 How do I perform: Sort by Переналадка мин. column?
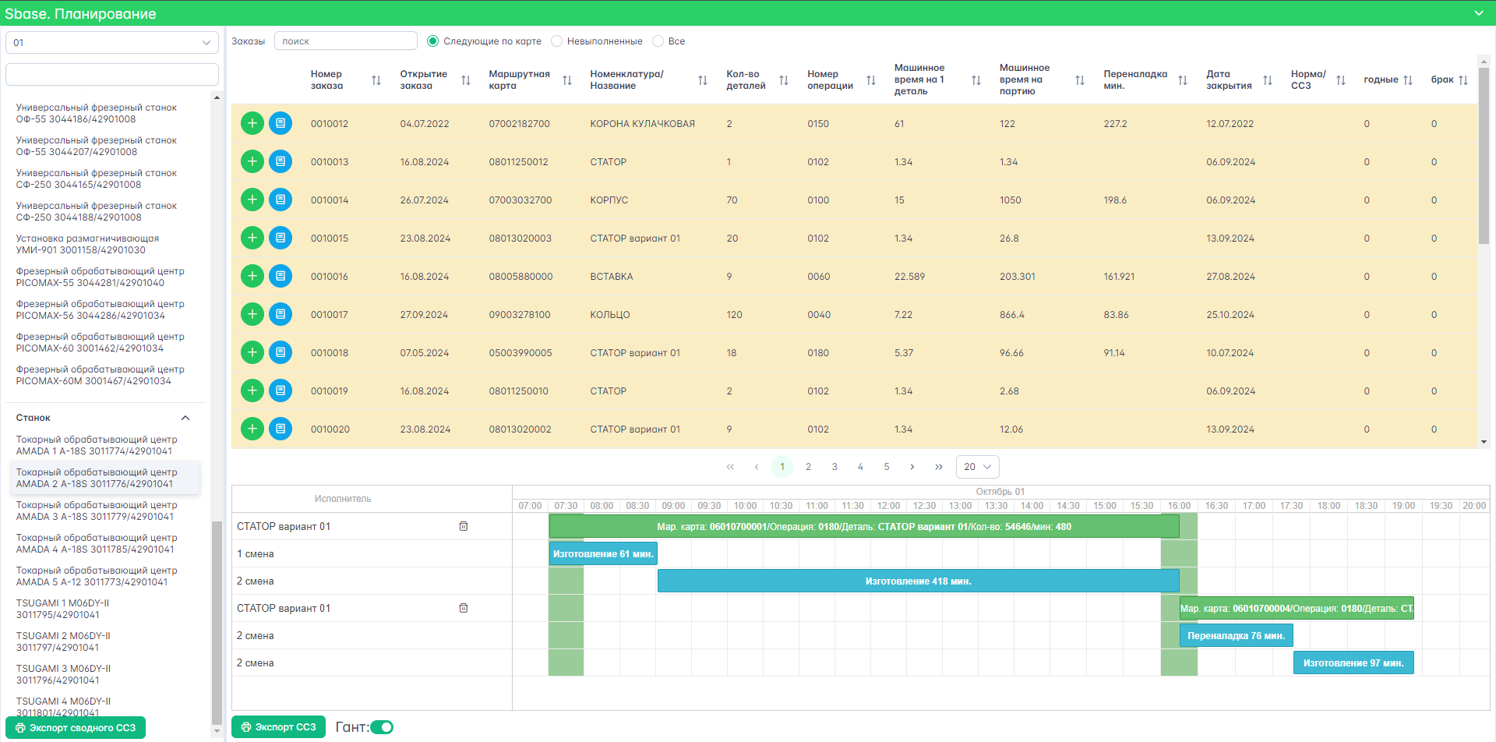[x=1183, y=80]
